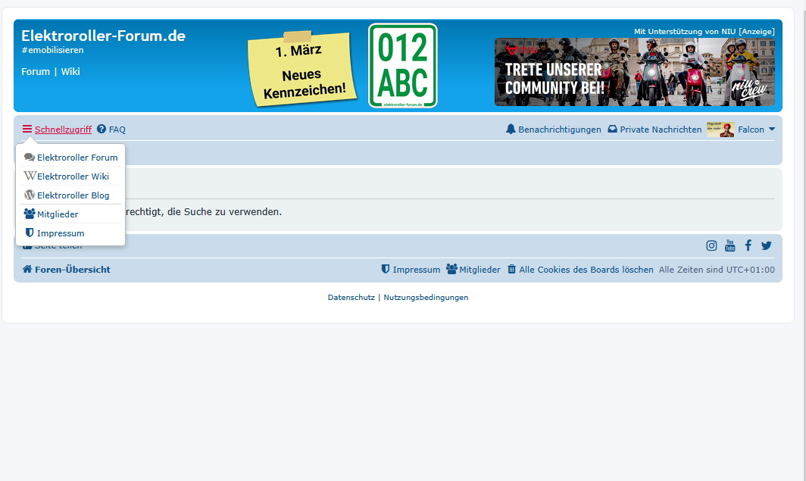Viewport: 806px width, 481px height.
Task: Click Alle Cookies des Boards löschen
Action: pyautogui.click(x=586, y=270)
